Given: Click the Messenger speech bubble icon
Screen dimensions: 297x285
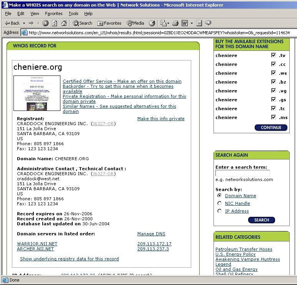Looking at the screenshot, I should coord(208,23).
